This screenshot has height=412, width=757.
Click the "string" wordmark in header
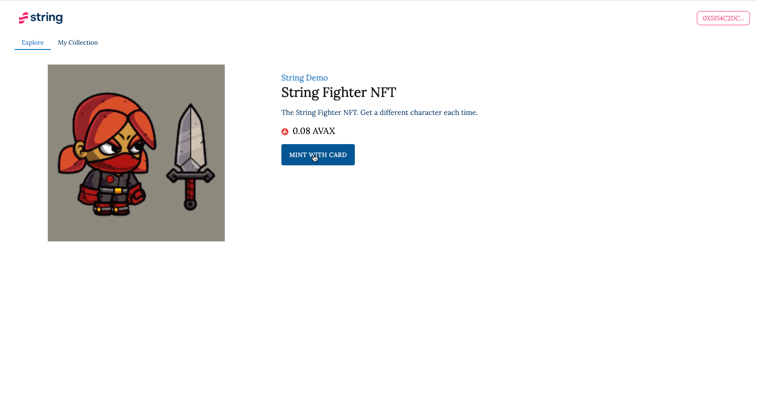tap(46, 18)
